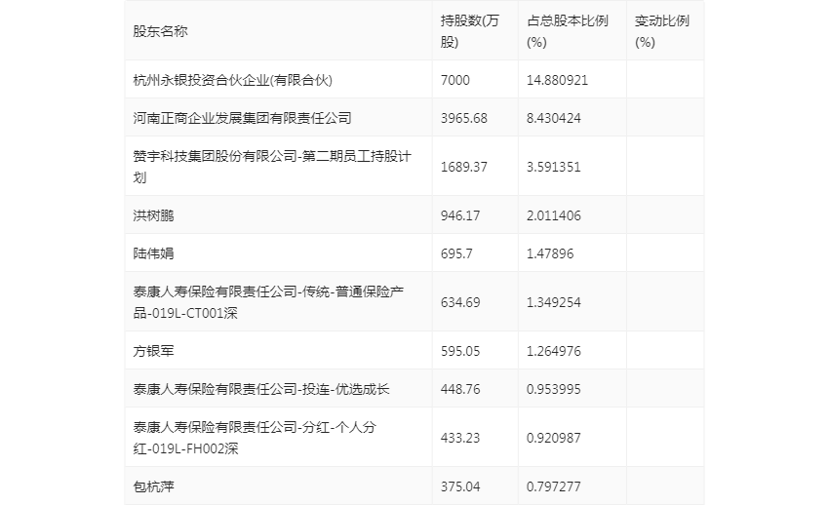Click the shareholding value 448.76
This screenshot has height=505, width=829.
[x=460, y=389]
